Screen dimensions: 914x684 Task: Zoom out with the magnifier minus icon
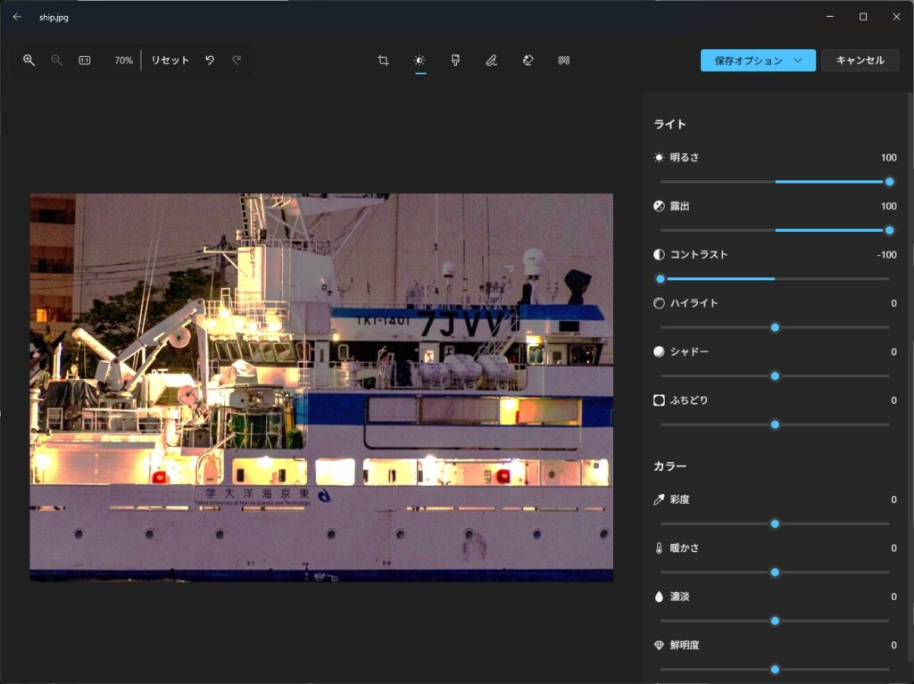(56, 60)
